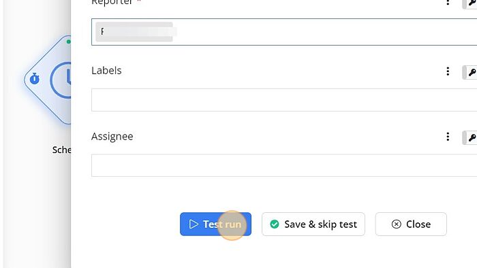Open the three-dot menu beside Labels
The height and width of the screenshot is (268, 477).
click(x=448, y=71)
